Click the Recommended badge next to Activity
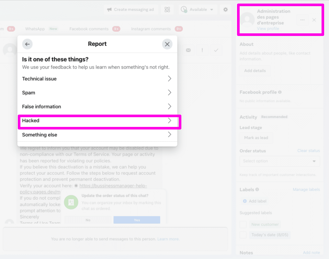Viewport: 329px width, 259px height. pos(274,117)
